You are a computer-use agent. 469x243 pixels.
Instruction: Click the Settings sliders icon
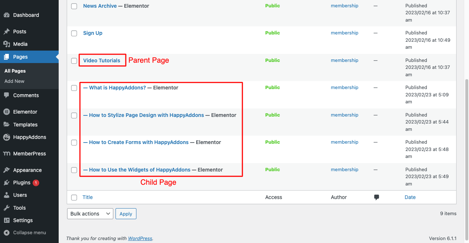click(7, 220)
